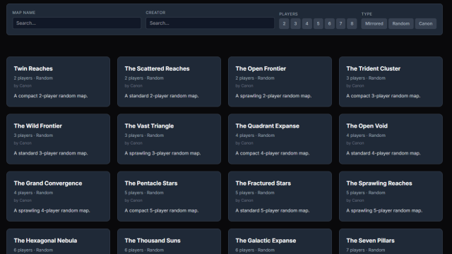Click the Creator search field
Viewport: 452px width, 254px height.
coord(210,23)
